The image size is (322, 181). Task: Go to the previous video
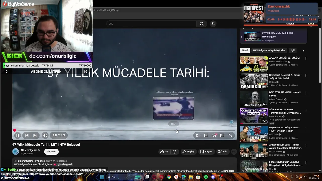[27, 135]
